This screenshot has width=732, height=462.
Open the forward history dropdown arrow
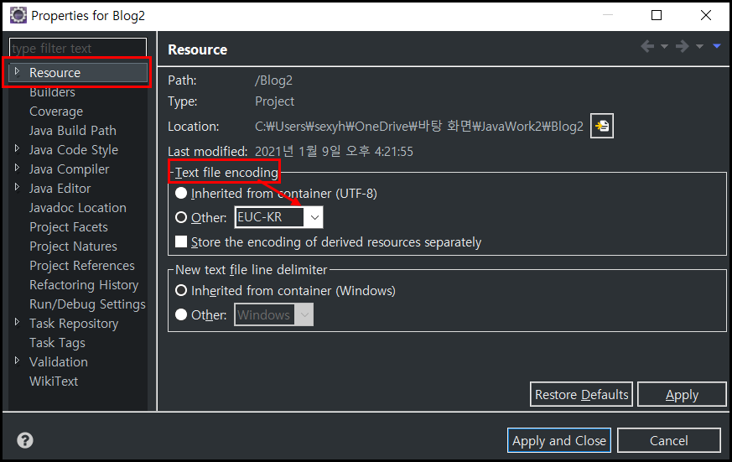(x=699, y=47)
